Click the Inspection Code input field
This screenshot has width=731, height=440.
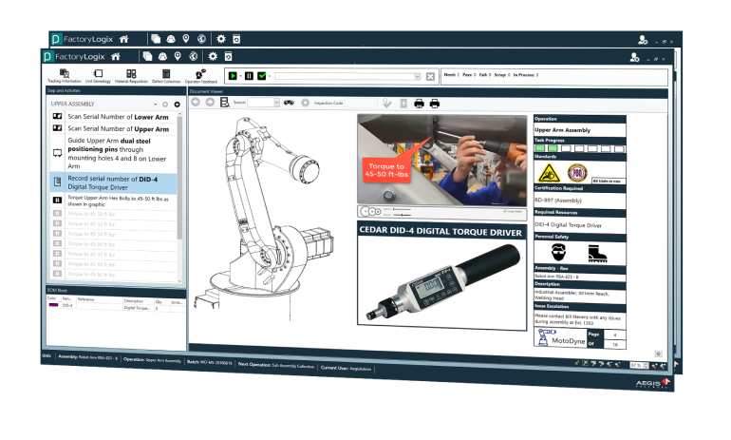[x=361, y=104]
